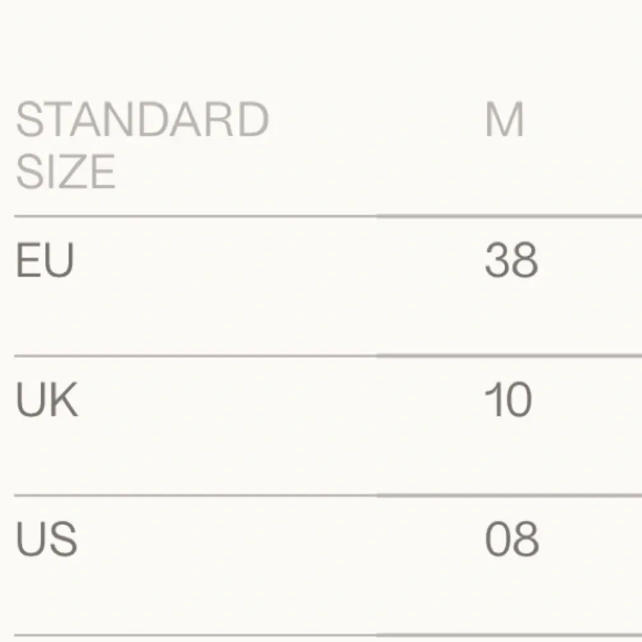642x642 pixels.
Task: Click the leading zero in US size 08
Action: coord(498,539)
